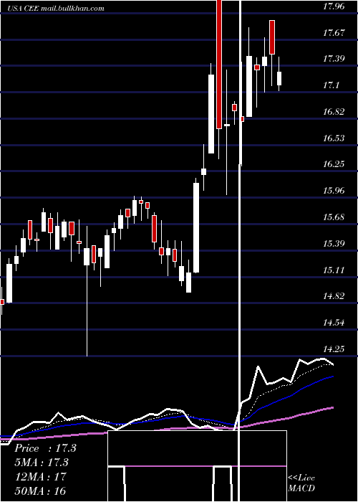Click the 14.82 price axis label

334,296
